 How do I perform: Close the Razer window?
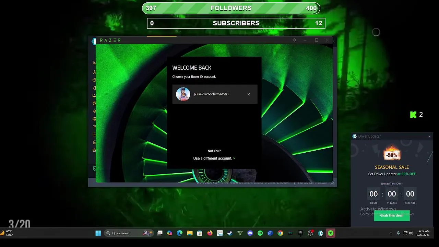(327, 40)
